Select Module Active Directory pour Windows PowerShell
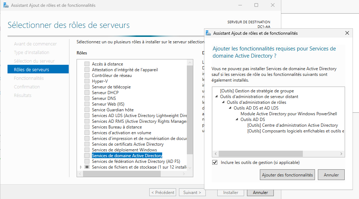 (289, 114)
